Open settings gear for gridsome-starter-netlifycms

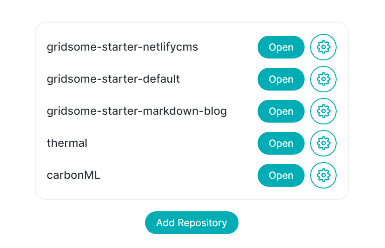pyautogui.click(x=323, y=47)
